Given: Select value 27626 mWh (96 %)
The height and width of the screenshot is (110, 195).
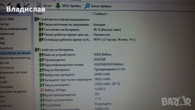Looking at the screenshot, I should (107, 84).
